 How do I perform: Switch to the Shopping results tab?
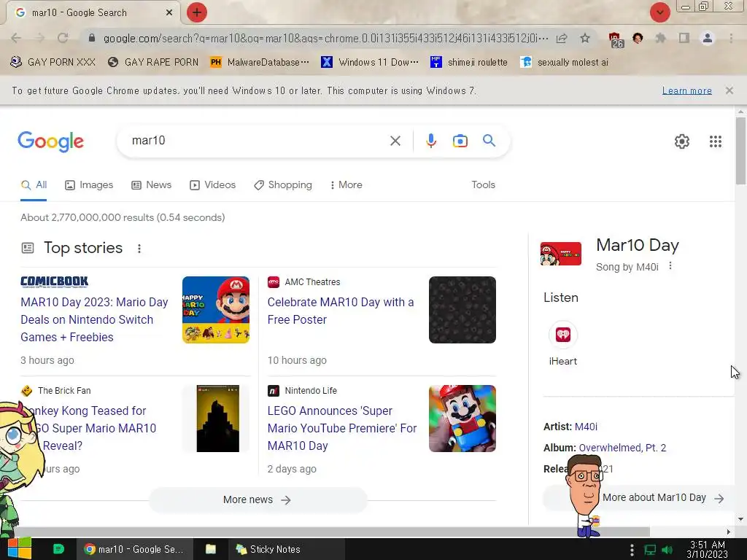pyautogui.click(x=283, y=184)
